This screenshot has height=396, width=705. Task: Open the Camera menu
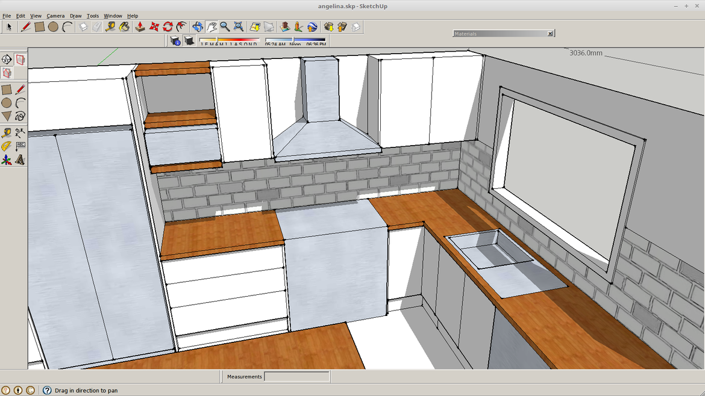click(55, 16)
